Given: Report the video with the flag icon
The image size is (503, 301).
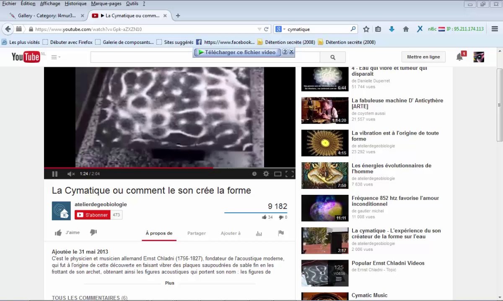Looking at the screenshot, I should click(281, 233).
